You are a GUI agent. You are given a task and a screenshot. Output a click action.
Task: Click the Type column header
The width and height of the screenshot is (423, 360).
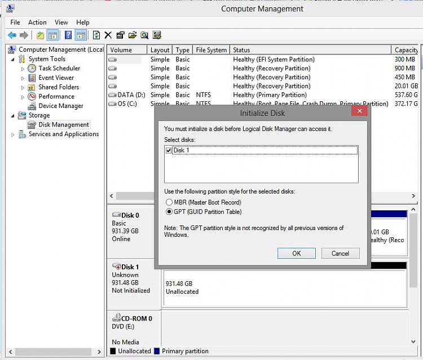[183, 50]
